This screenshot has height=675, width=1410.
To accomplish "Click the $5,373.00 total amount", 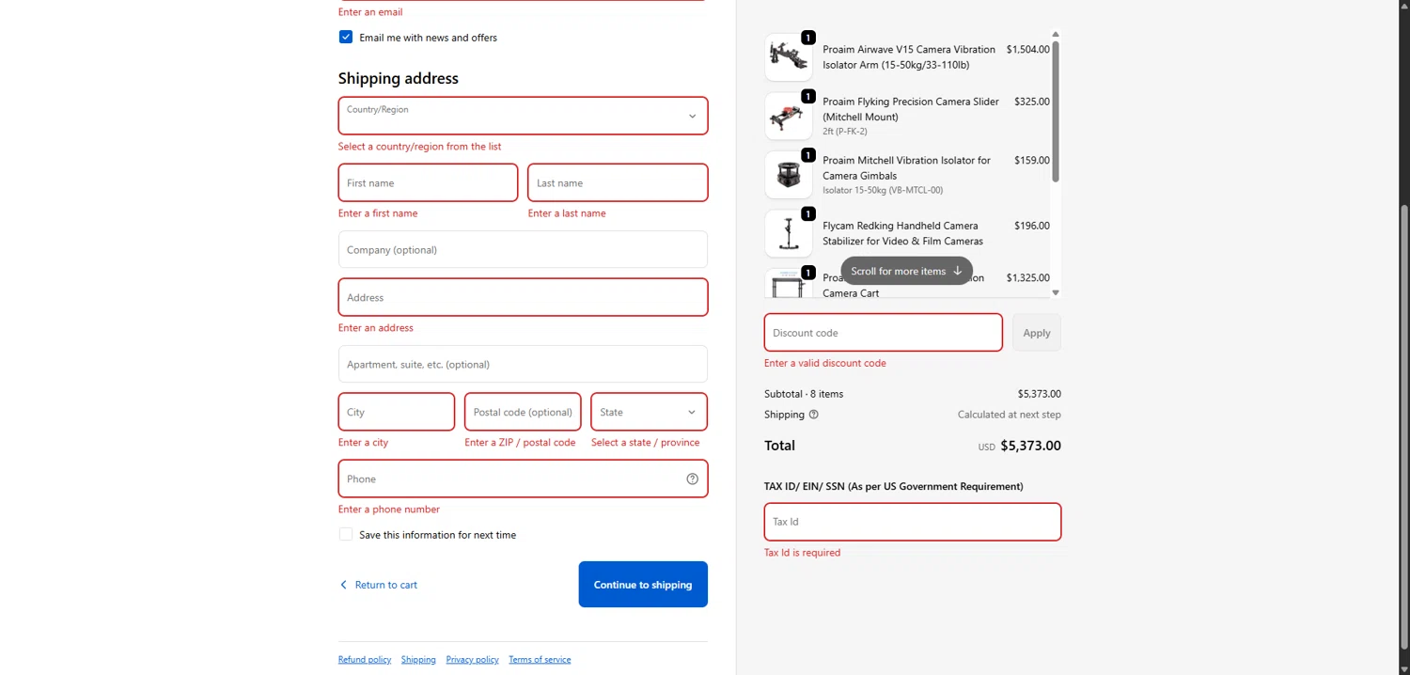I will click(x=1030, y=446).
